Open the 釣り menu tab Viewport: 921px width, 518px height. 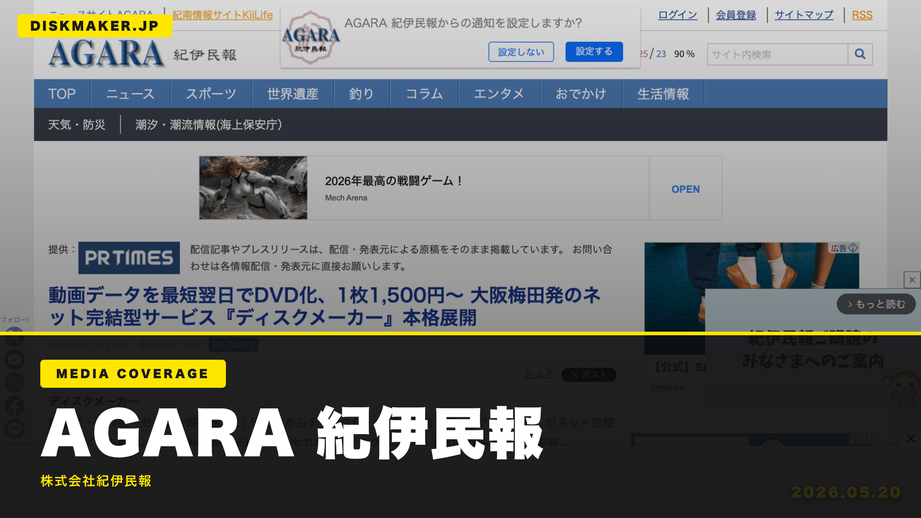pos(362,94)
